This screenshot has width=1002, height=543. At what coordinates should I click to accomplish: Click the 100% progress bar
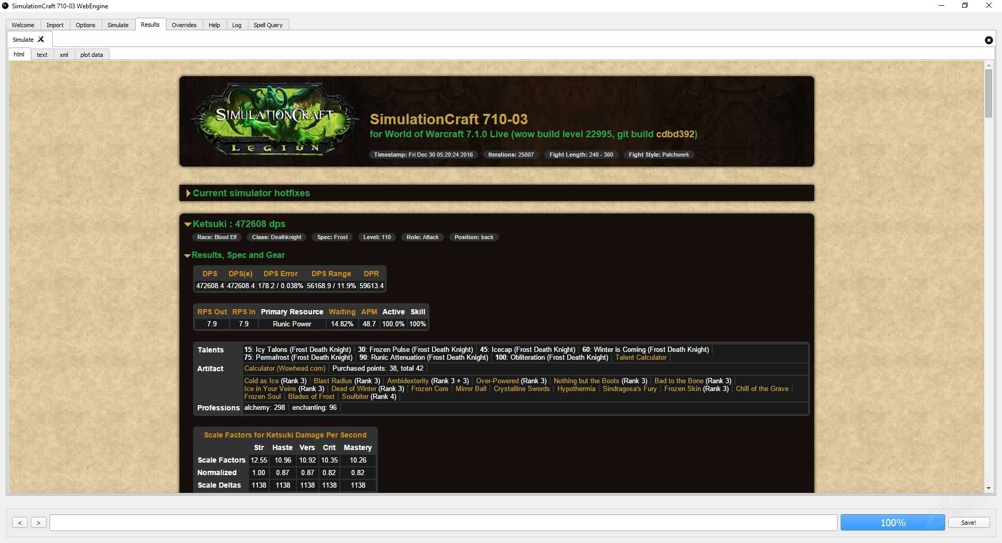point(892,522)
